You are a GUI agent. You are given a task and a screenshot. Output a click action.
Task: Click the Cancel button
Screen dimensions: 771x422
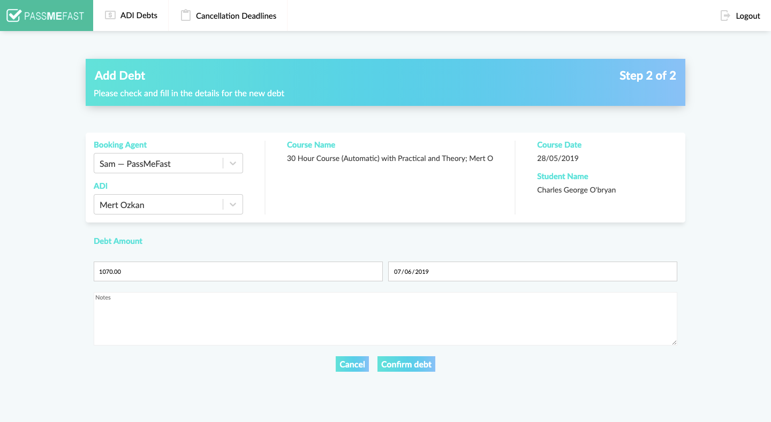352,364
